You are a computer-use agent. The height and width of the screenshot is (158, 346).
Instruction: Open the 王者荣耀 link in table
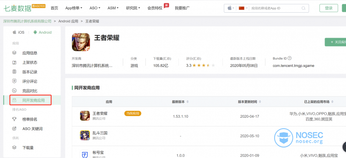(x=100, y=114)
